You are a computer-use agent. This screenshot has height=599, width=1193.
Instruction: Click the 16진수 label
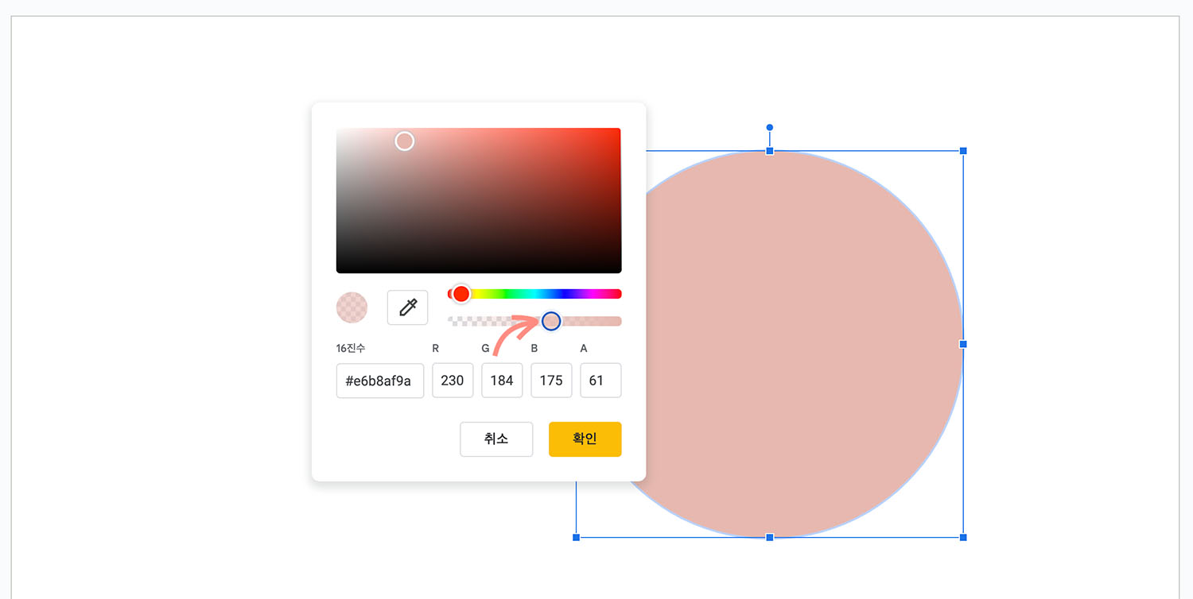tap(351, 348)
